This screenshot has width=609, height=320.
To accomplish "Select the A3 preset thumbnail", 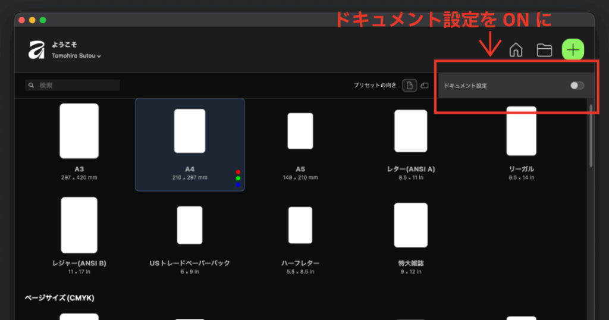I will [79, 131].
